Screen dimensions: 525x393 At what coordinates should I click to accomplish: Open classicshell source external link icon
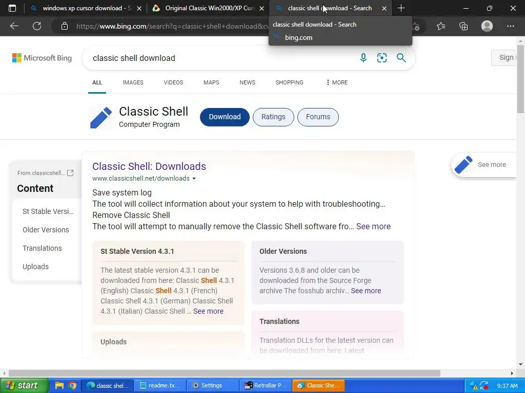[70, 173]
